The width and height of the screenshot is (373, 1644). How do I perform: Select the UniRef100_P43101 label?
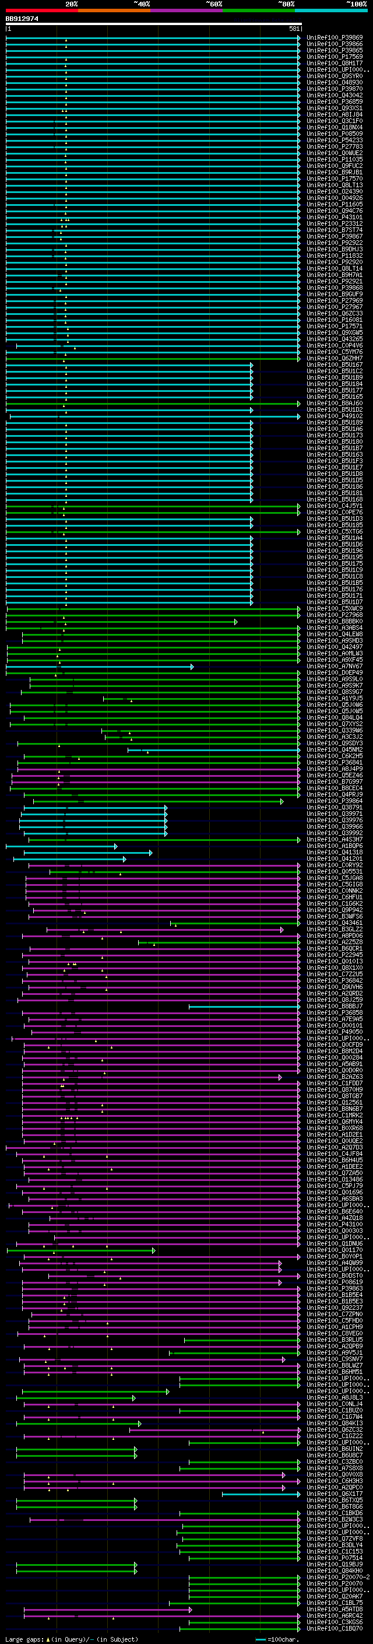[335, 217]
